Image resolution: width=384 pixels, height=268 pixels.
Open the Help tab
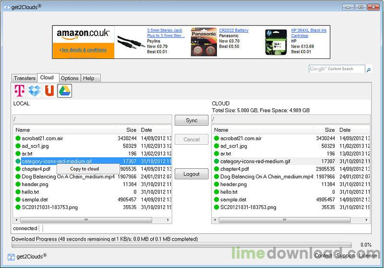(90, 78)
